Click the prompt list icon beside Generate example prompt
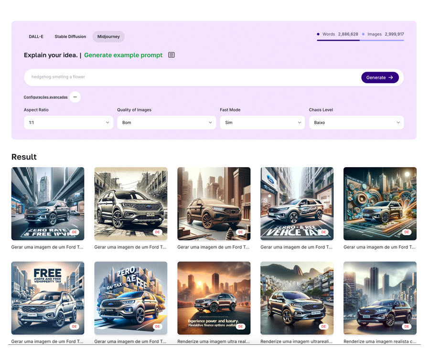429x363 pixels. coord(172,55)
